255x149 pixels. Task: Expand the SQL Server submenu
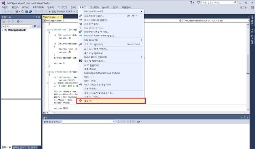pyautogui.click(x=111, y=40)
